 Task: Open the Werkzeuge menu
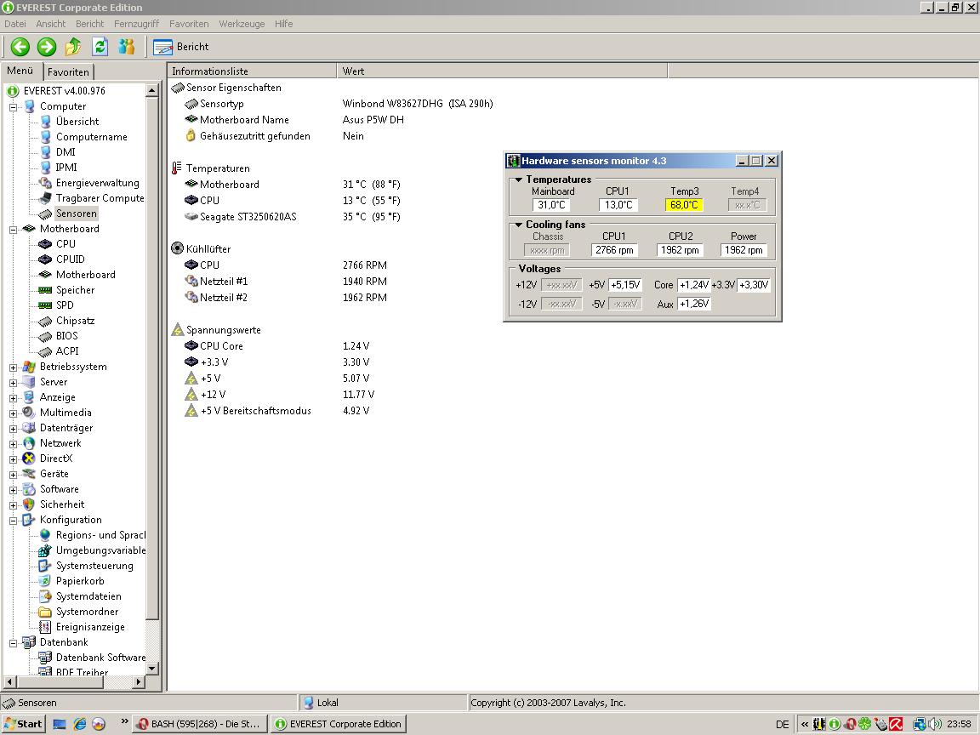pos(242,24)
